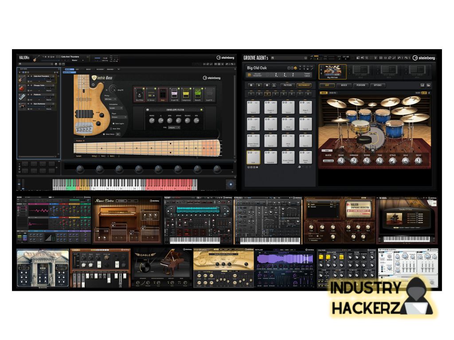This screenshot has height=340, width=454.
Task: Click the Play button in Groove Agent
Action: (x=259, y=85)
